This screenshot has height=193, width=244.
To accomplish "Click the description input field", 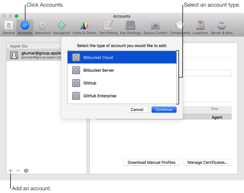I will [x=207, y=73].
